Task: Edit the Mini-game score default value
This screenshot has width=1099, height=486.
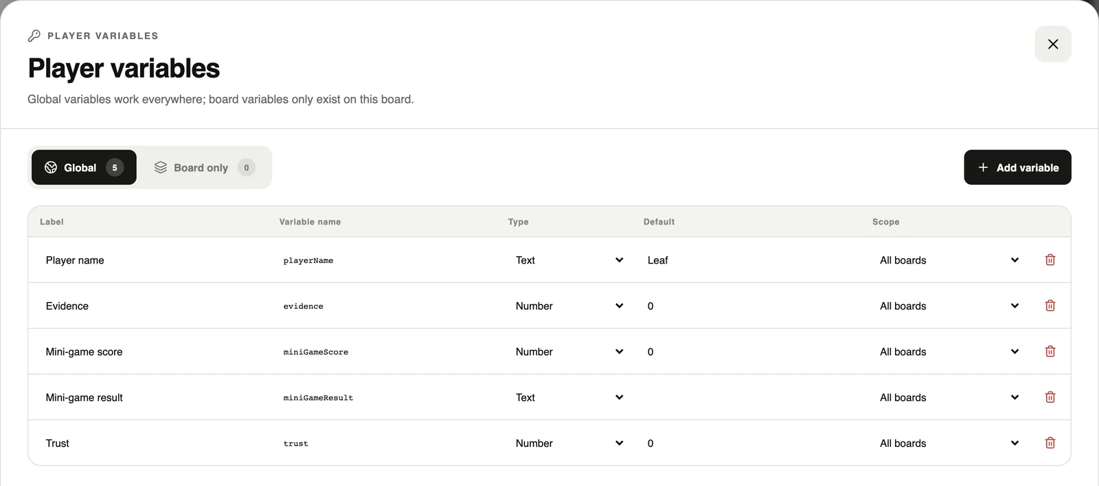Action: click(751, 351)
